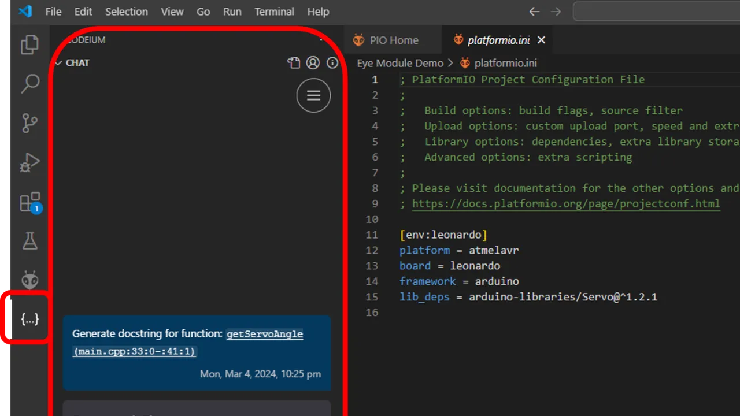
Task: Click the 'framework = arduino' line
Action: coord(459,281)
